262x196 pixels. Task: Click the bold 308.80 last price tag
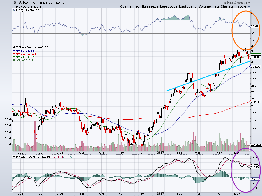(256, 57)
